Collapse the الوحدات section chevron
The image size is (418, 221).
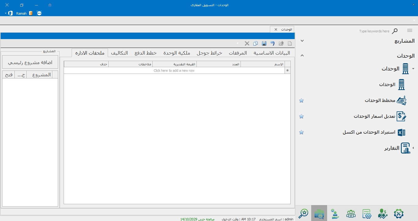click(302, 56)
